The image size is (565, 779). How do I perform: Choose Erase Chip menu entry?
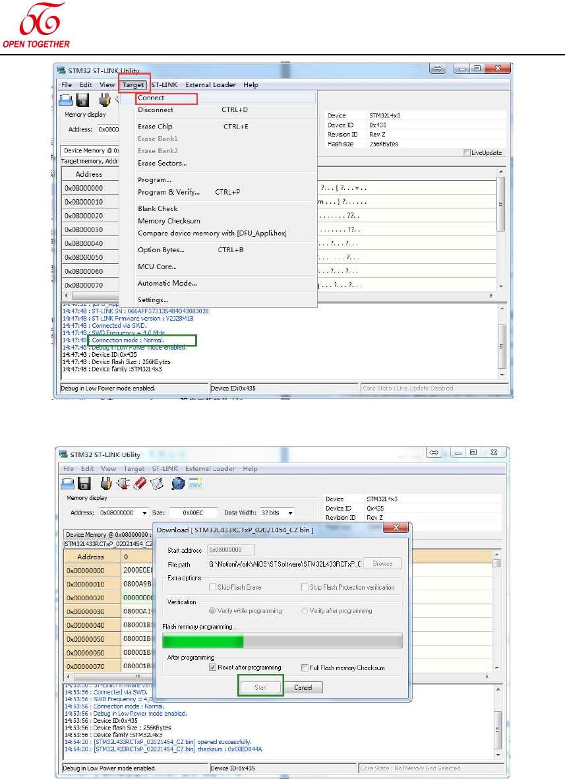pos(226,127)
